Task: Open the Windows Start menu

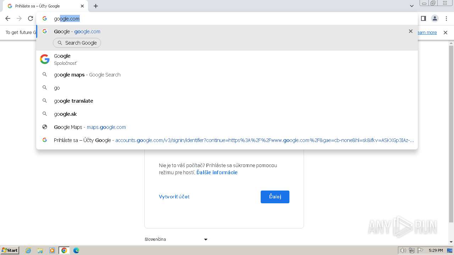Action: tap(10, 250)
